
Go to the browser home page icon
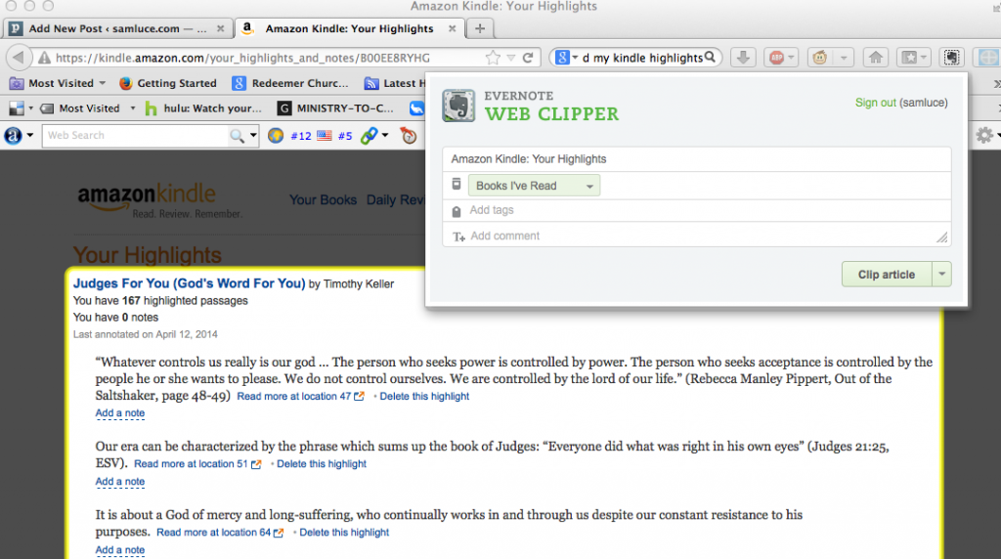[x=876, y=58]
